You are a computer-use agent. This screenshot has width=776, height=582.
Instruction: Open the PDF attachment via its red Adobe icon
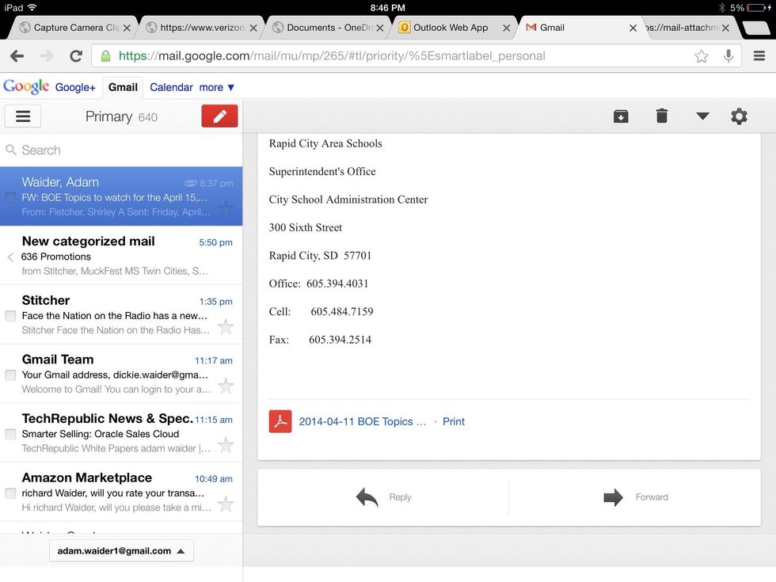280,421
